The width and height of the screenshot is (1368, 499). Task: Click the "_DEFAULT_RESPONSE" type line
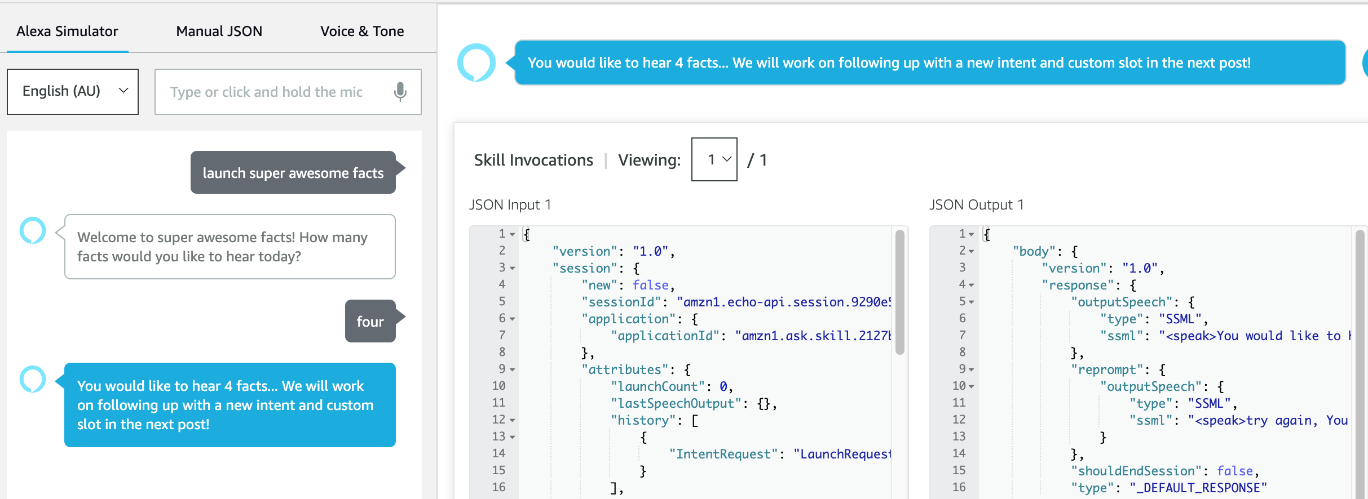(1169, 488)
